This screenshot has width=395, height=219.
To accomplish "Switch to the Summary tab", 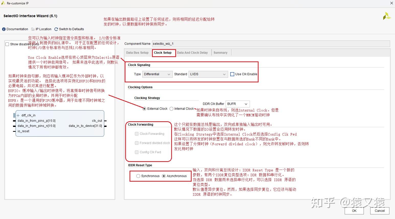I will 220,52.
